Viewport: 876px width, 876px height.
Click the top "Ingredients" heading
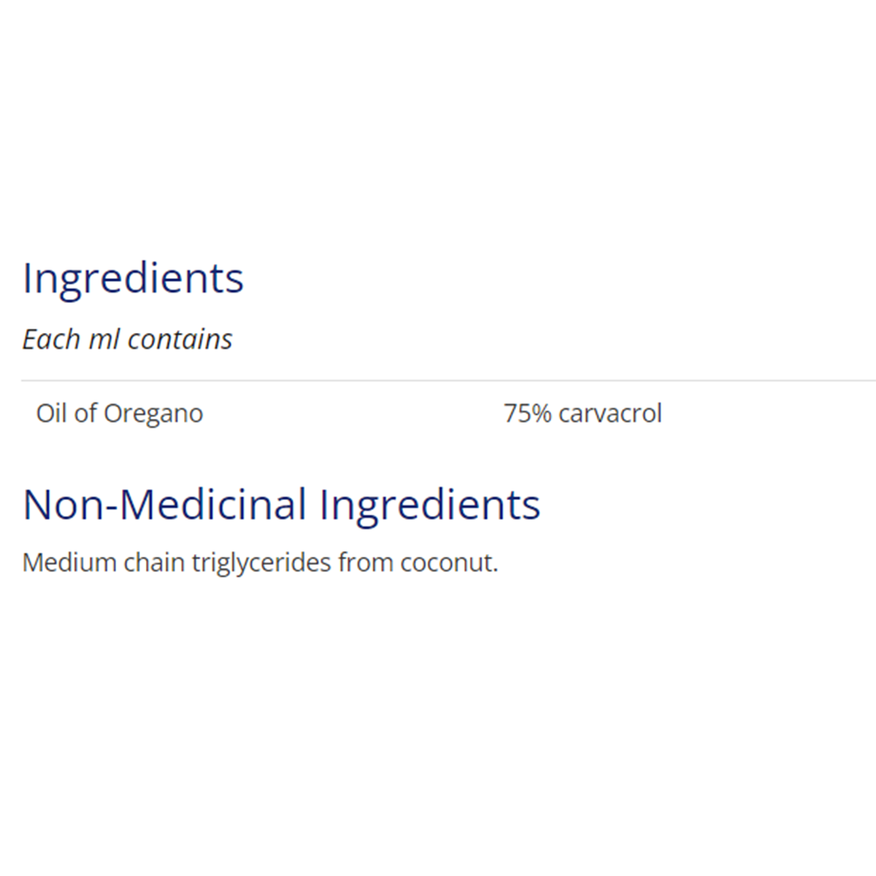(x=133, y=278)
